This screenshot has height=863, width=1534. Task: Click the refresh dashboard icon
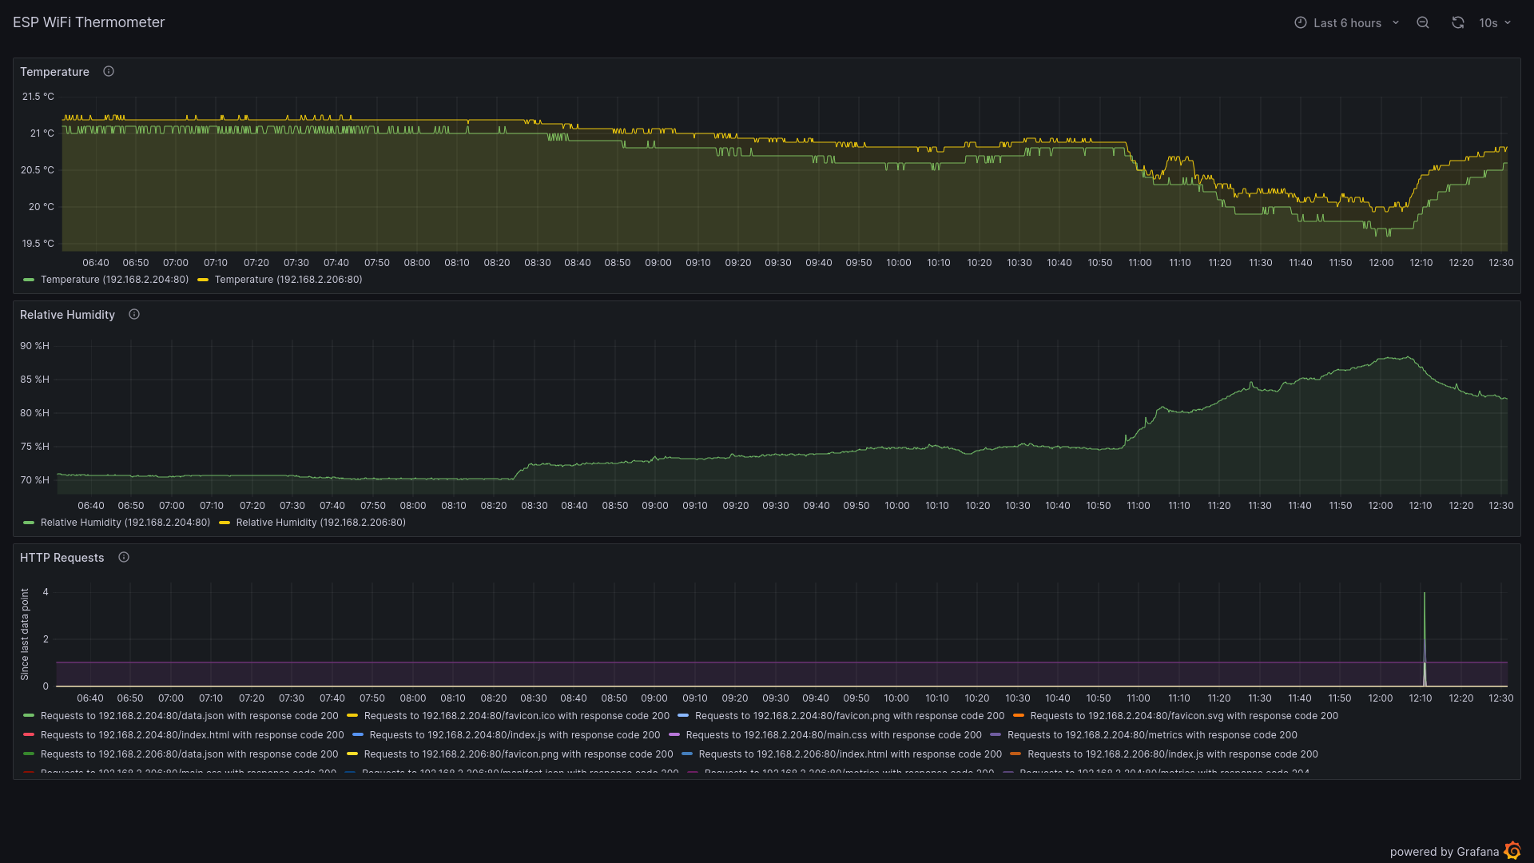point(1458,22)
